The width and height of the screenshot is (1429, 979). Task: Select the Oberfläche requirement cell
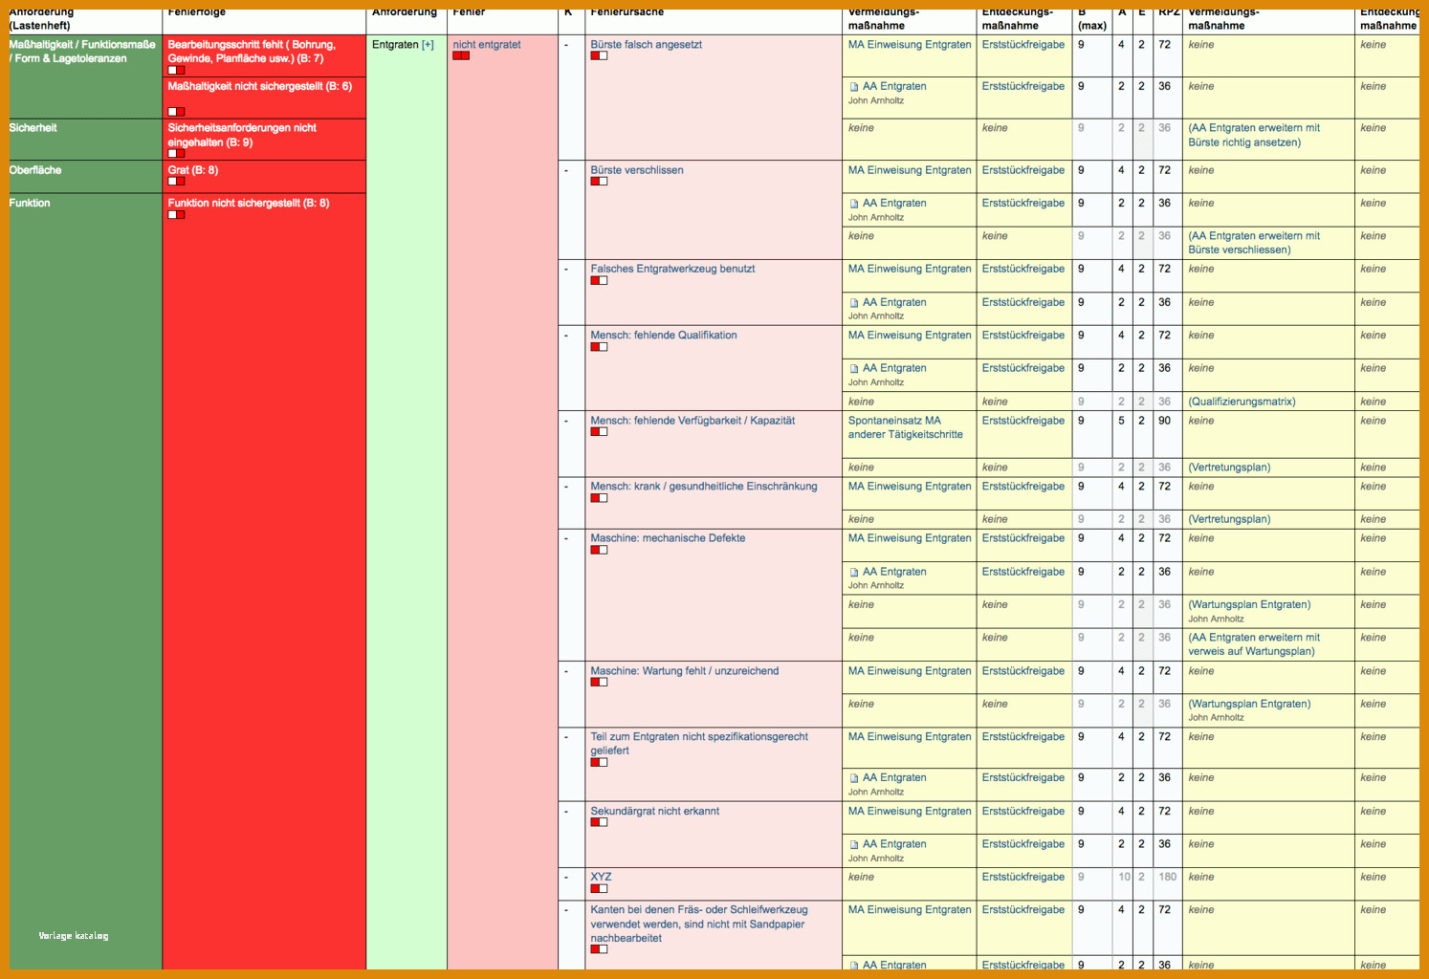(x=85, y=177)
